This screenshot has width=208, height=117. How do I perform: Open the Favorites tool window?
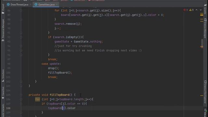click(3, 93)
